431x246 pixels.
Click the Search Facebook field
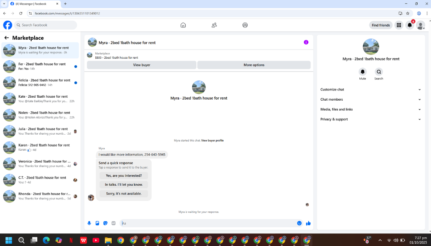[46, 25]
